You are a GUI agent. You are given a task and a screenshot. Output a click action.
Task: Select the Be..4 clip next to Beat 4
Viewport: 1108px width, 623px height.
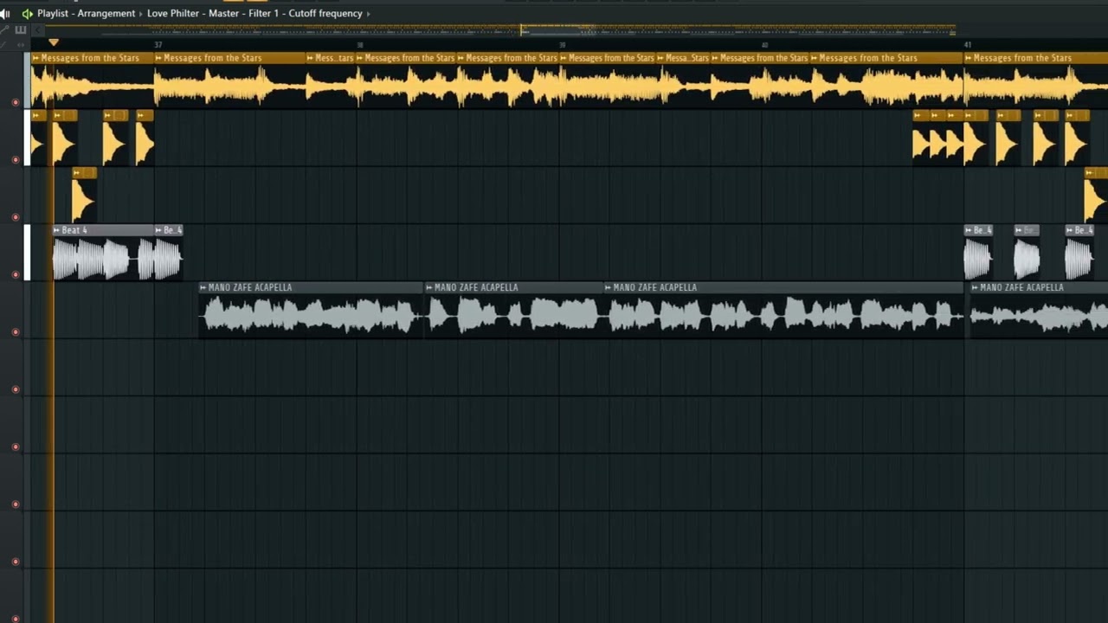tap(169, 253)
